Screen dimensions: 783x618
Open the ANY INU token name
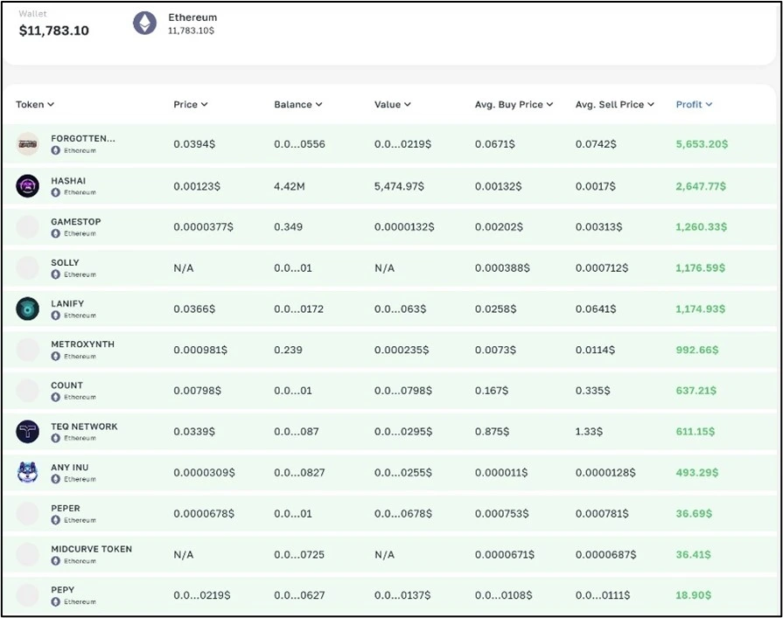(69, 467)
